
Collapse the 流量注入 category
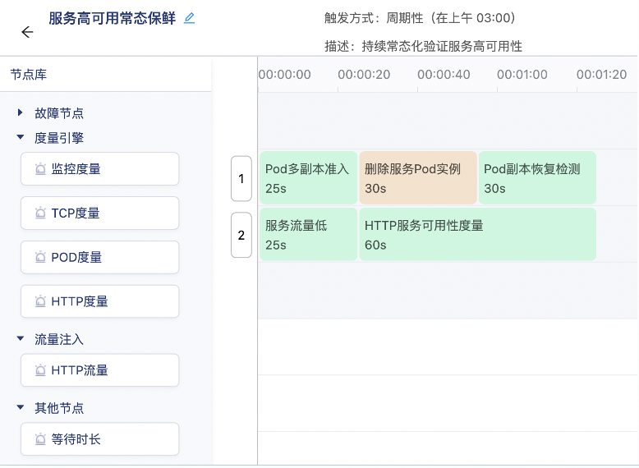(x=21, y=339)
